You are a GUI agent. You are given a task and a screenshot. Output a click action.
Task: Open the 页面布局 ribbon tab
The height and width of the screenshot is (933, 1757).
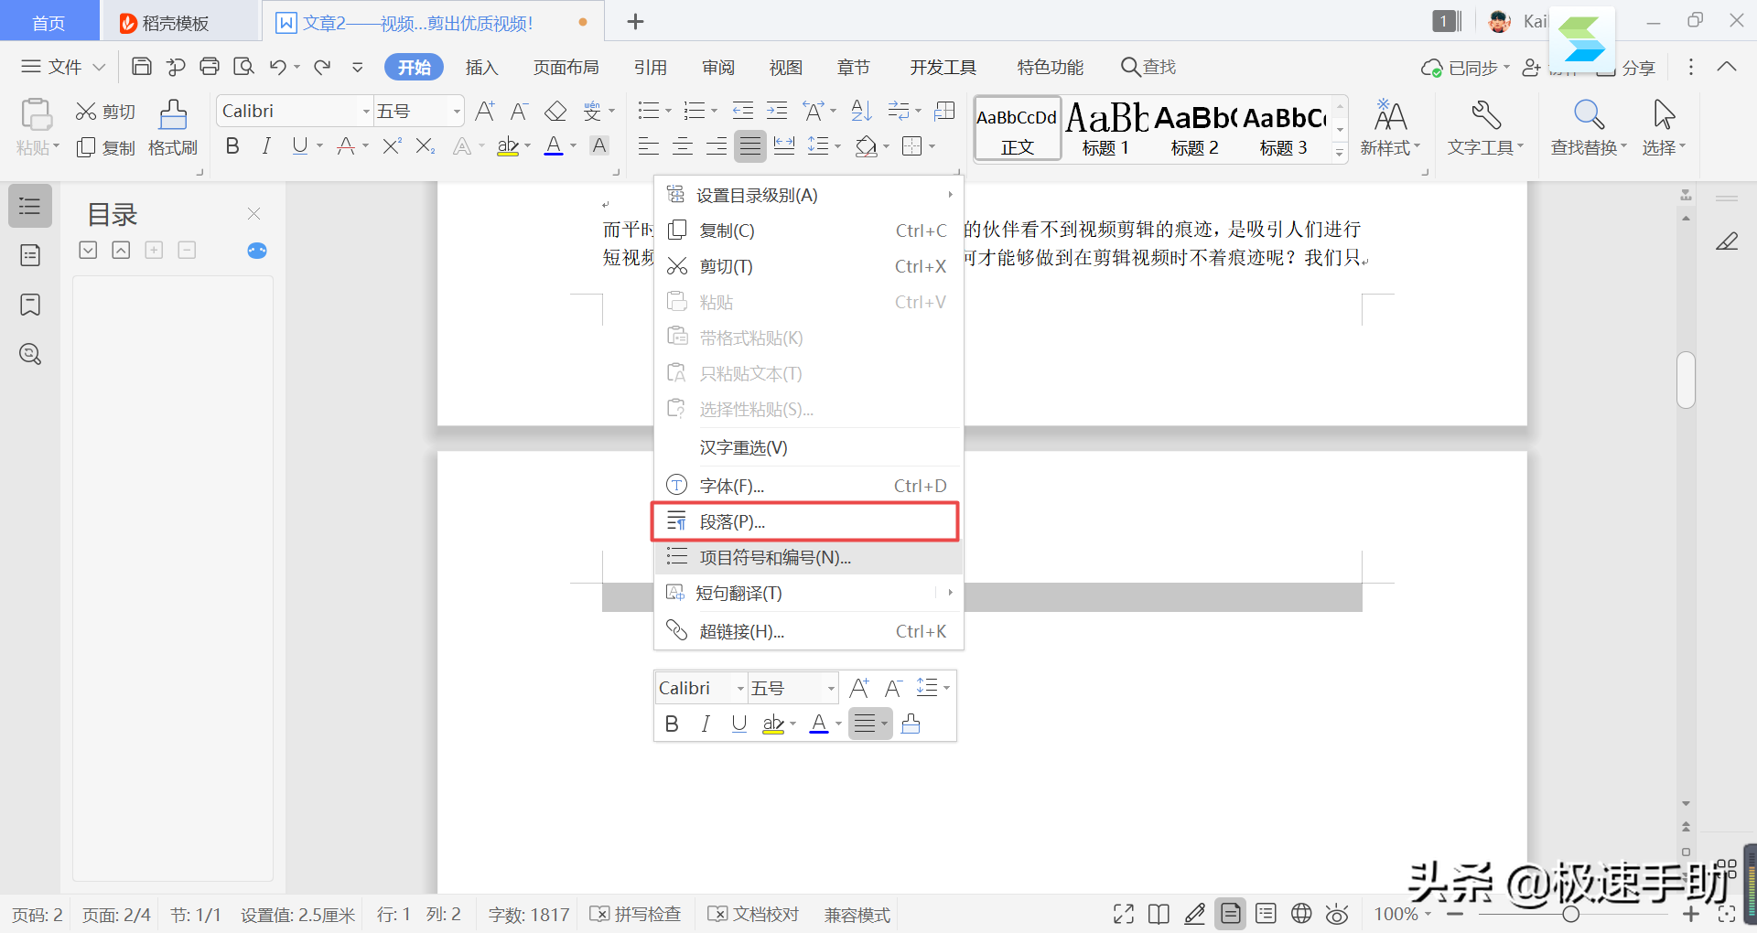tap(566, 67)
